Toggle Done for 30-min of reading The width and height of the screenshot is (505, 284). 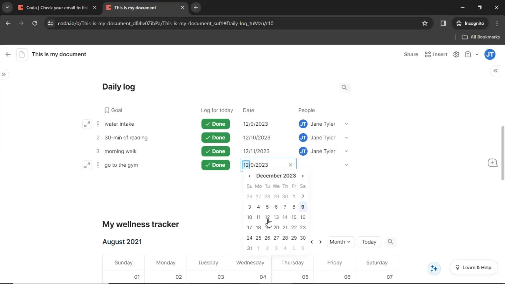pyautogui.click(x=216, y=138)
